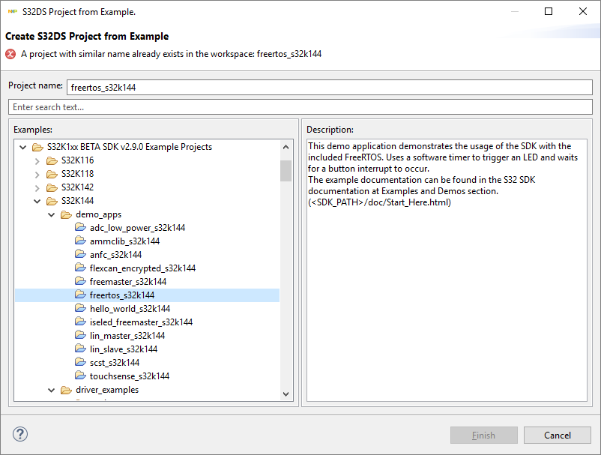The height and width of the screenshot is (455, 601).
Task: Click the S32K1xx BETA SDK folder icon
Action: point(37,147)
